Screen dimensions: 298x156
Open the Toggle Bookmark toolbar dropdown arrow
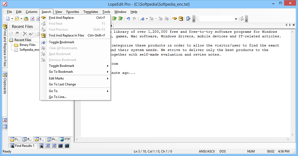tap(147, 19)
